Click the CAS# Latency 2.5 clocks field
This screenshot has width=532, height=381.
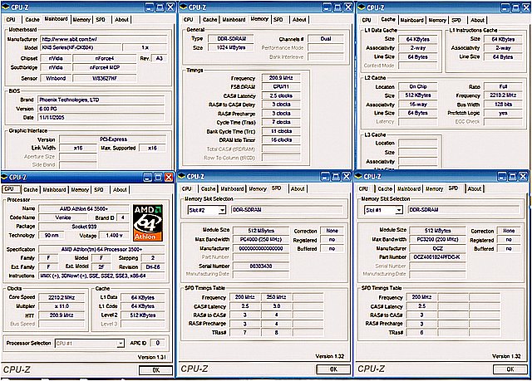[x=281, y=95]
